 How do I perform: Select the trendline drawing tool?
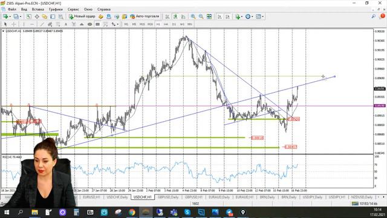click(42, 24)
